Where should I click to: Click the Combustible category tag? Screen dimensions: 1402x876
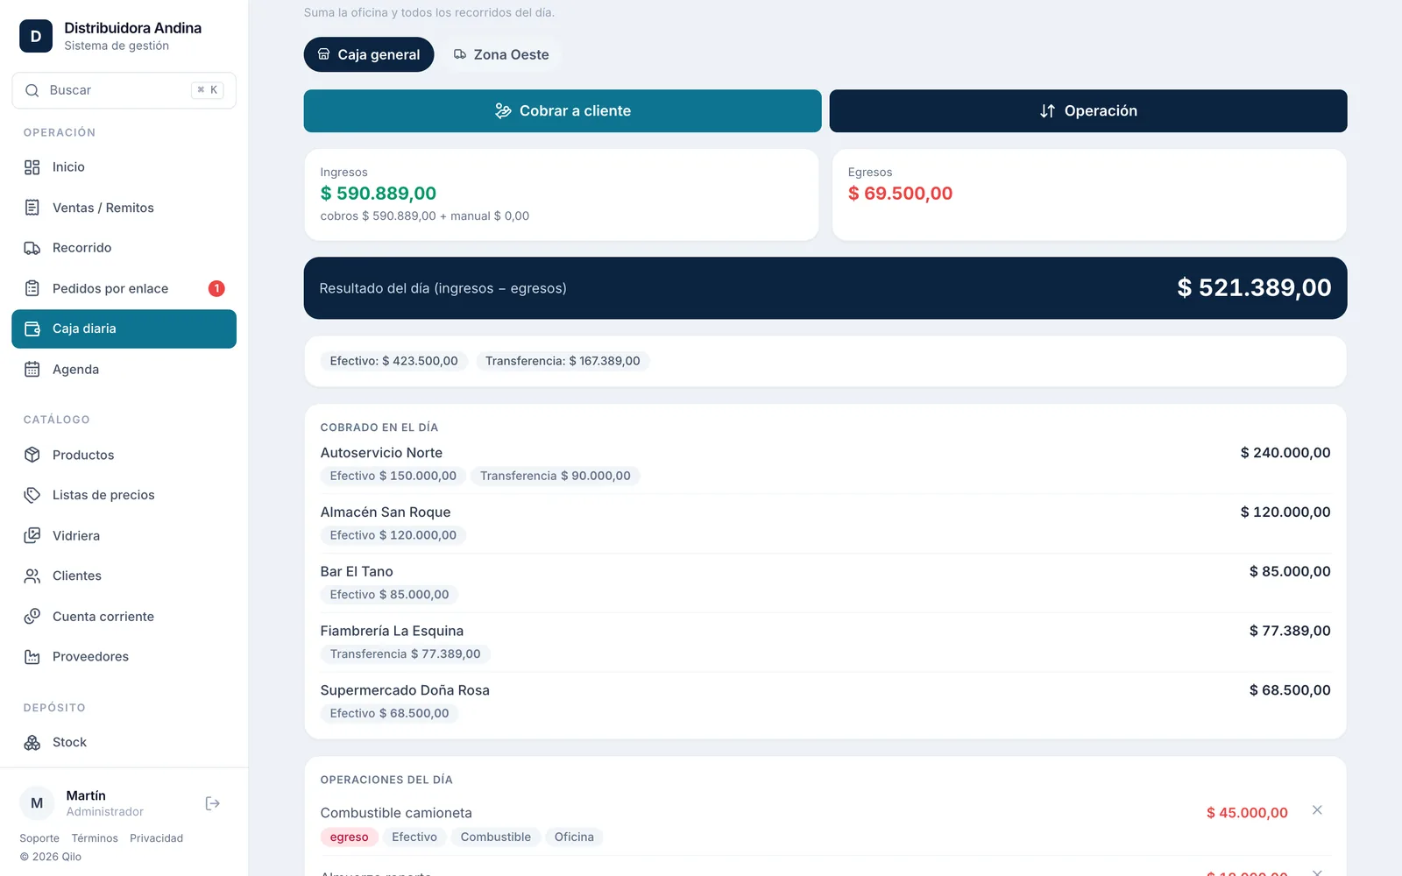(x=496, y=837)
